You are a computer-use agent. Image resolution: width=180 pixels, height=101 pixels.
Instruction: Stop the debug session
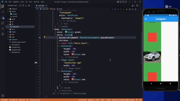click(x=132, y=10)
